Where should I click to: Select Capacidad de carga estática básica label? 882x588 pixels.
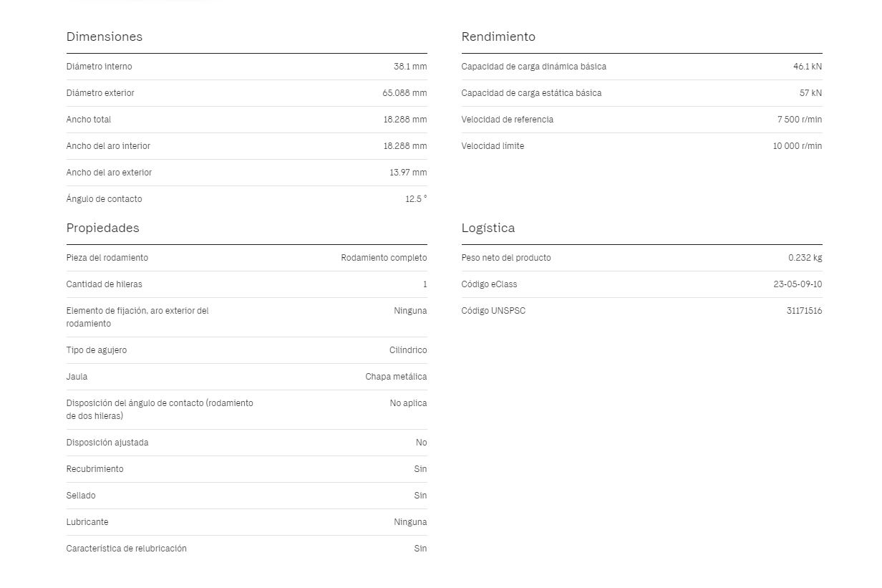[532, 93]
